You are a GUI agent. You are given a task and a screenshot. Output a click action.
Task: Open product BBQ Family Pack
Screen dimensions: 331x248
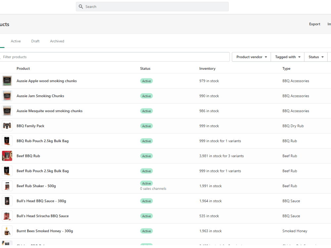[30, 126]
